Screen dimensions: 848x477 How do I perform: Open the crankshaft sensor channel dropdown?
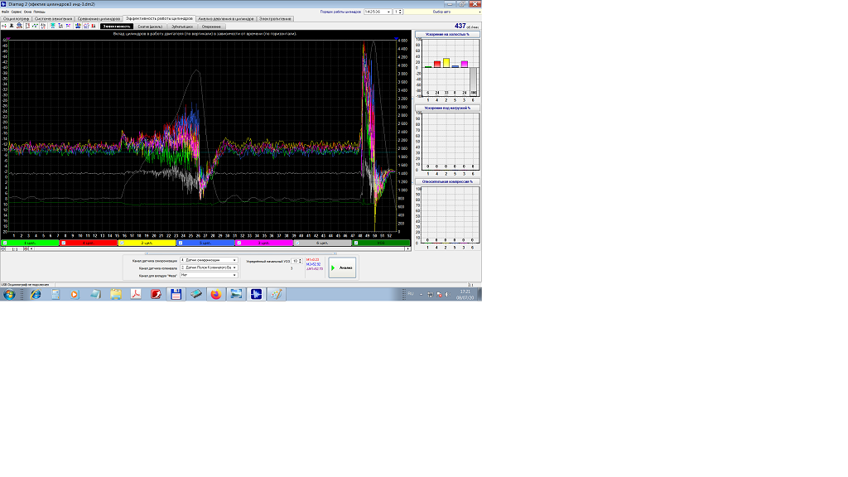[x=235, y=267]
